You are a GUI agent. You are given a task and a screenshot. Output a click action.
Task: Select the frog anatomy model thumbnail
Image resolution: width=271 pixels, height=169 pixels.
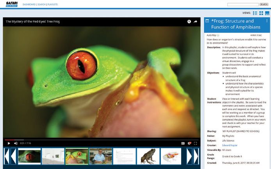[x=171, y=156]
